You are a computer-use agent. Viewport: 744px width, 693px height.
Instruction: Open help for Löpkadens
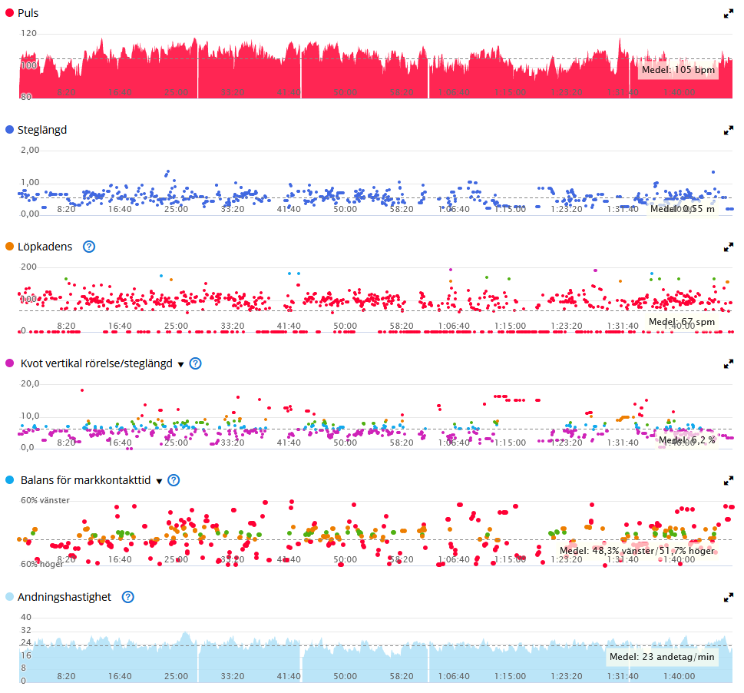[x=89, y=247]
